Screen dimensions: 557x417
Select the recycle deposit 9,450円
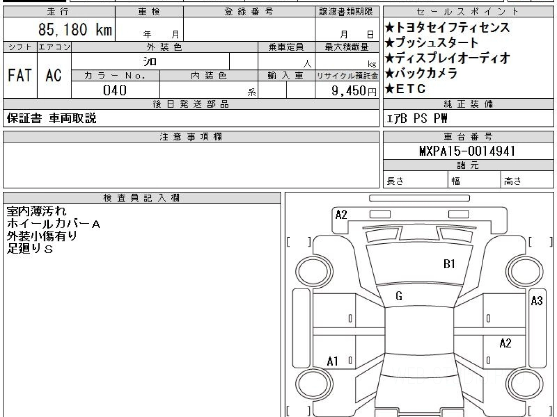354,91
